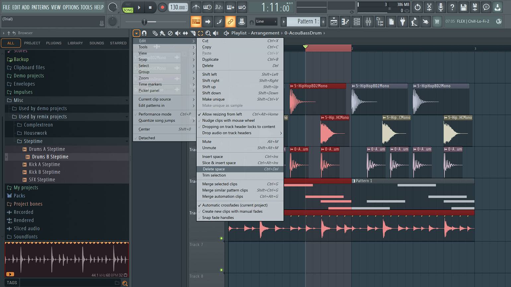
Task: Click the microphone recording icon
Action: (x=440, y=7)
